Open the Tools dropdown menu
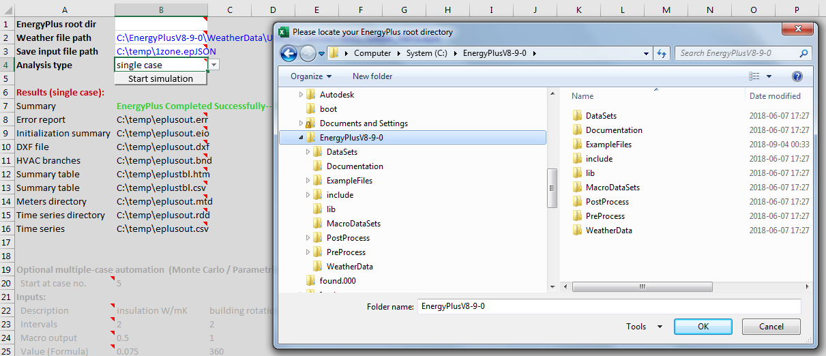Image resolution: width=826 pixels, height=356 pixels. pos(645,327)
